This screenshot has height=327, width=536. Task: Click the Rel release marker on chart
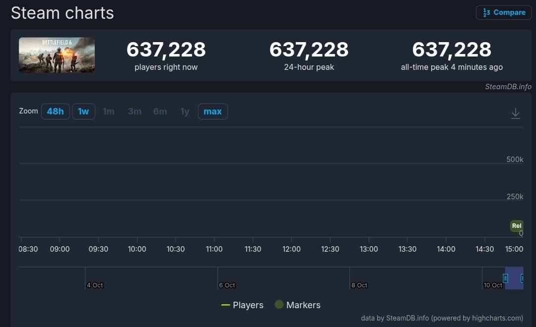click(517, 225)
